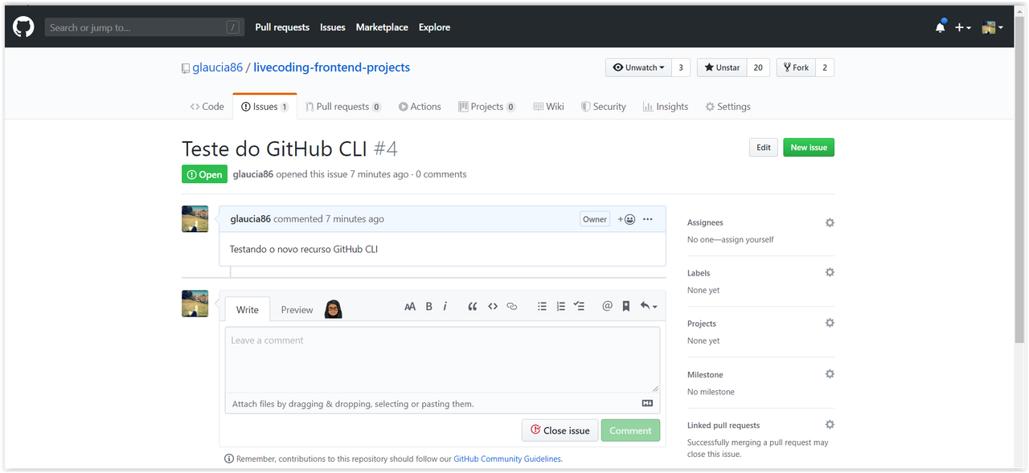Open the Pull requests repository tab

coord(343,106)
